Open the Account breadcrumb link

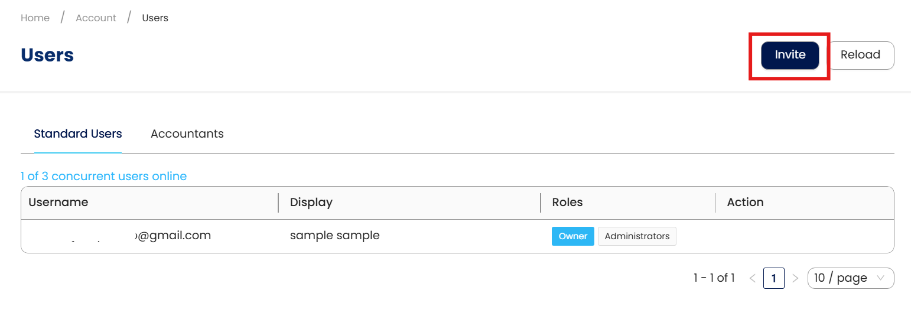pyautogui.click(x=96, y=18)
